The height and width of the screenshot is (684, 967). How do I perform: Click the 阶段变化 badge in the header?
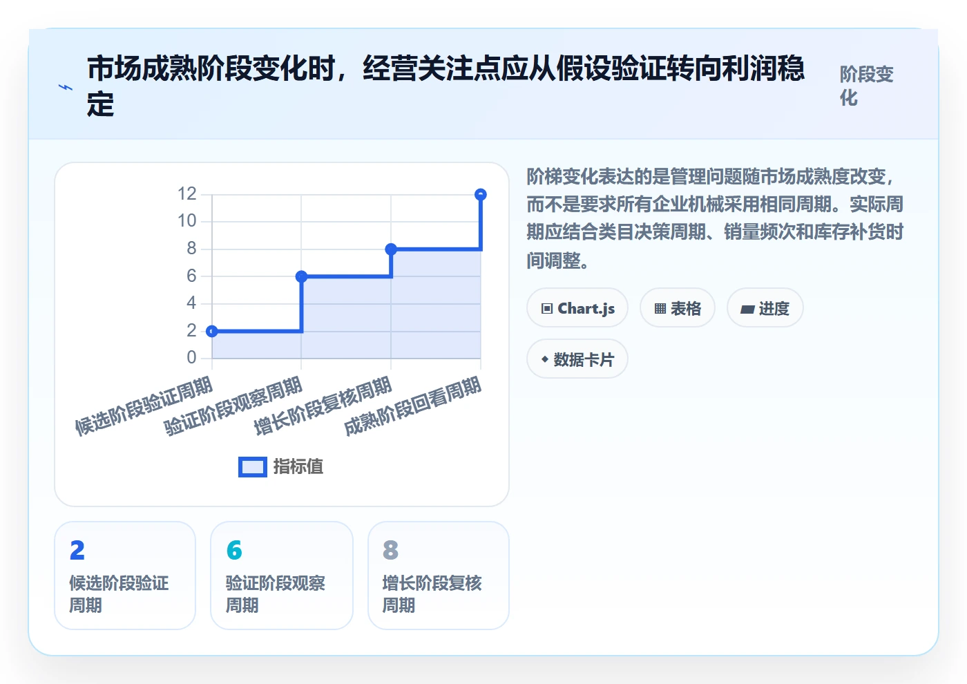(867, 86)
